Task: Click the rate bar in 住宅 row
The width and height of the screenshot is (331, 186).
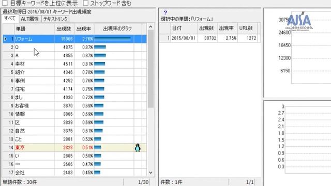Action: (x=99, y=89)
